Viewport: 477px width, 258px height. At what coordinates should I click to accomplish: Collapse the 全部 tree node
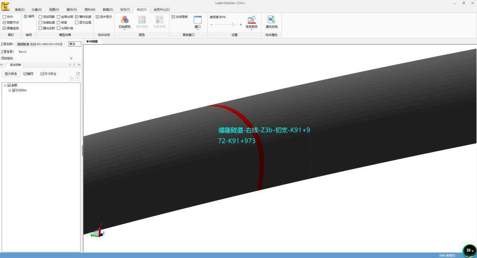pos(5,85)
